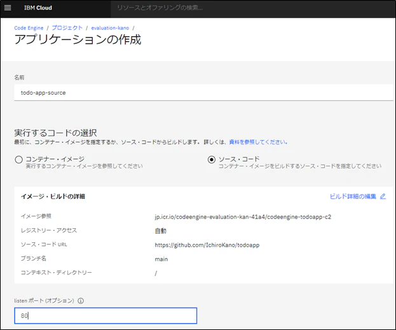Click the pencil edit icon for build details
This screenshot has height=330, width=396.
pyautogui.click(x=383, y=196)
